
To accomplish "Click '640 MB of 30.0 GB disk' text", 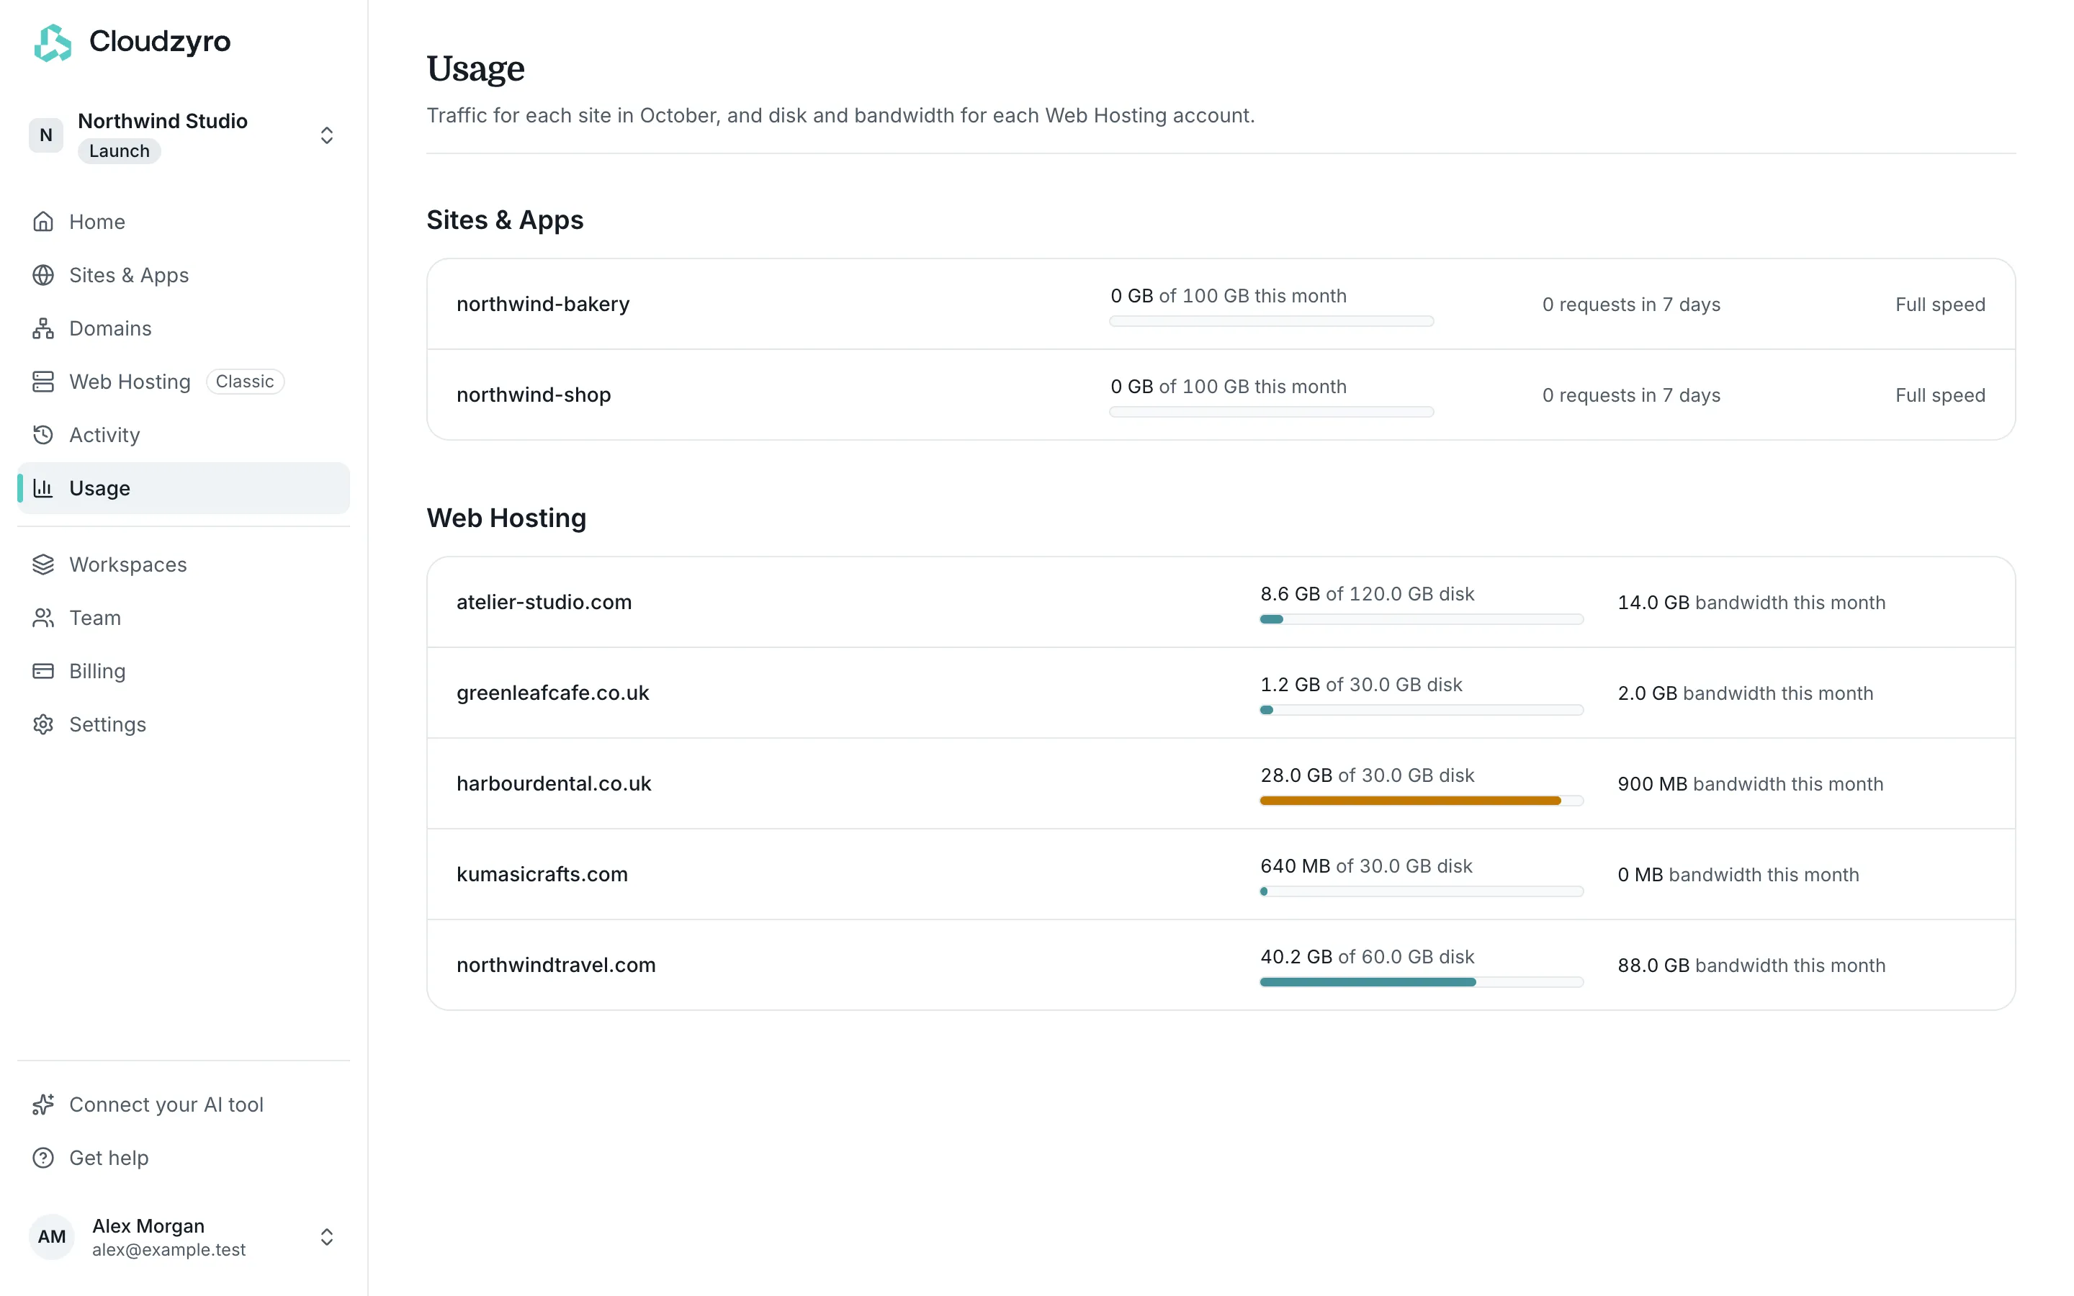I will [1366, 867].
